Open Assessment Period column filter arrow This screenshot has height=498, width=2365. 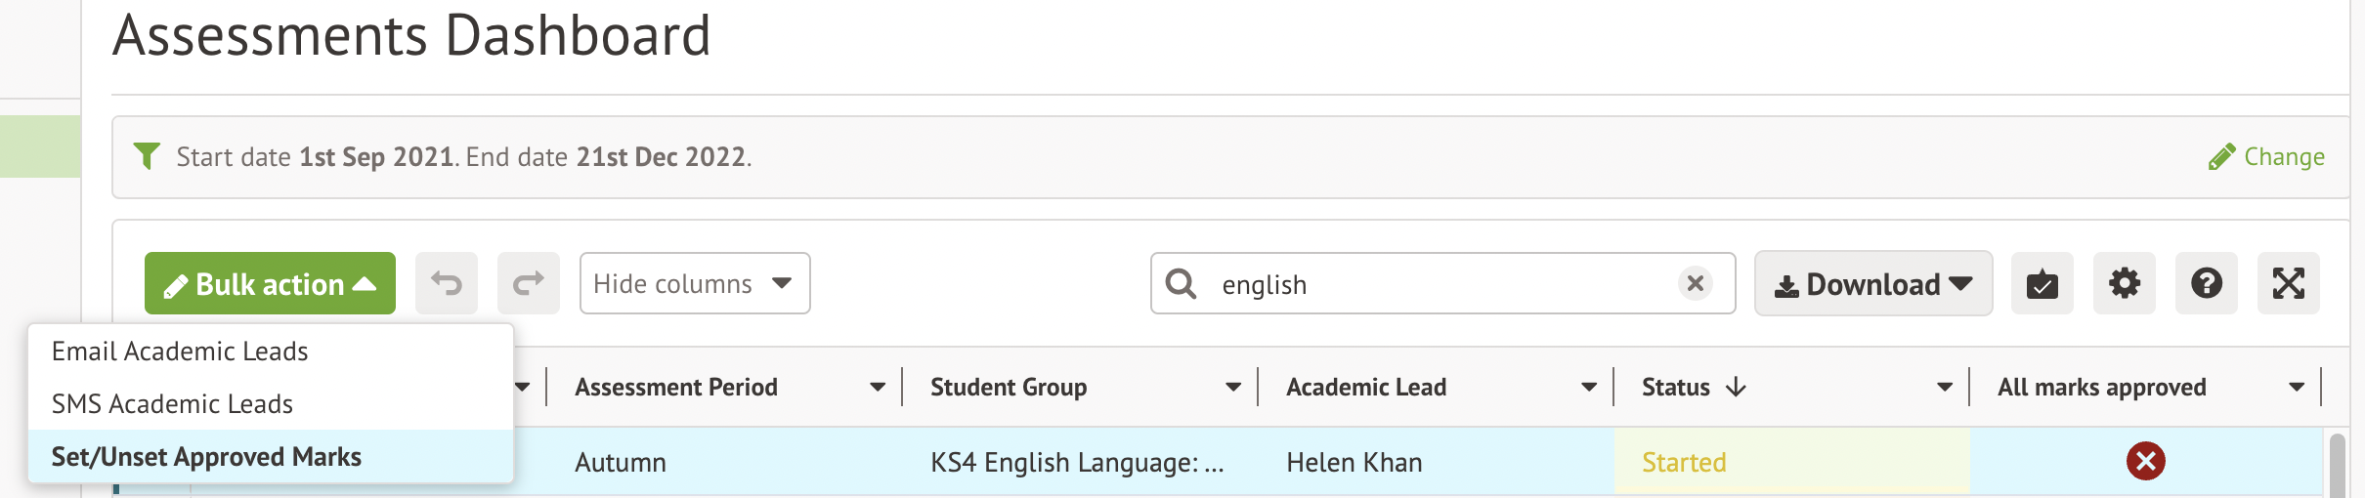click(x=878, y=388)
